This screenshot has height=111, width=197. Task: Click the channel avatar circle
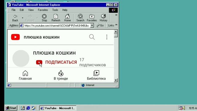tap(21, 58)
